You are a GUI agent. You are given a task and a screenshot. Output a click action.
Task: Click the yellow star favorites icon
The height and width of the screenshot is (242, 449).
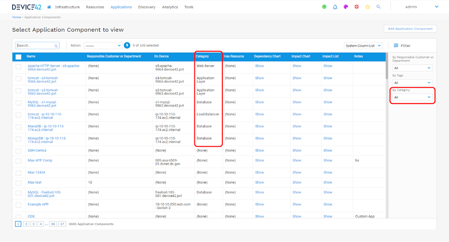(368, 7)
